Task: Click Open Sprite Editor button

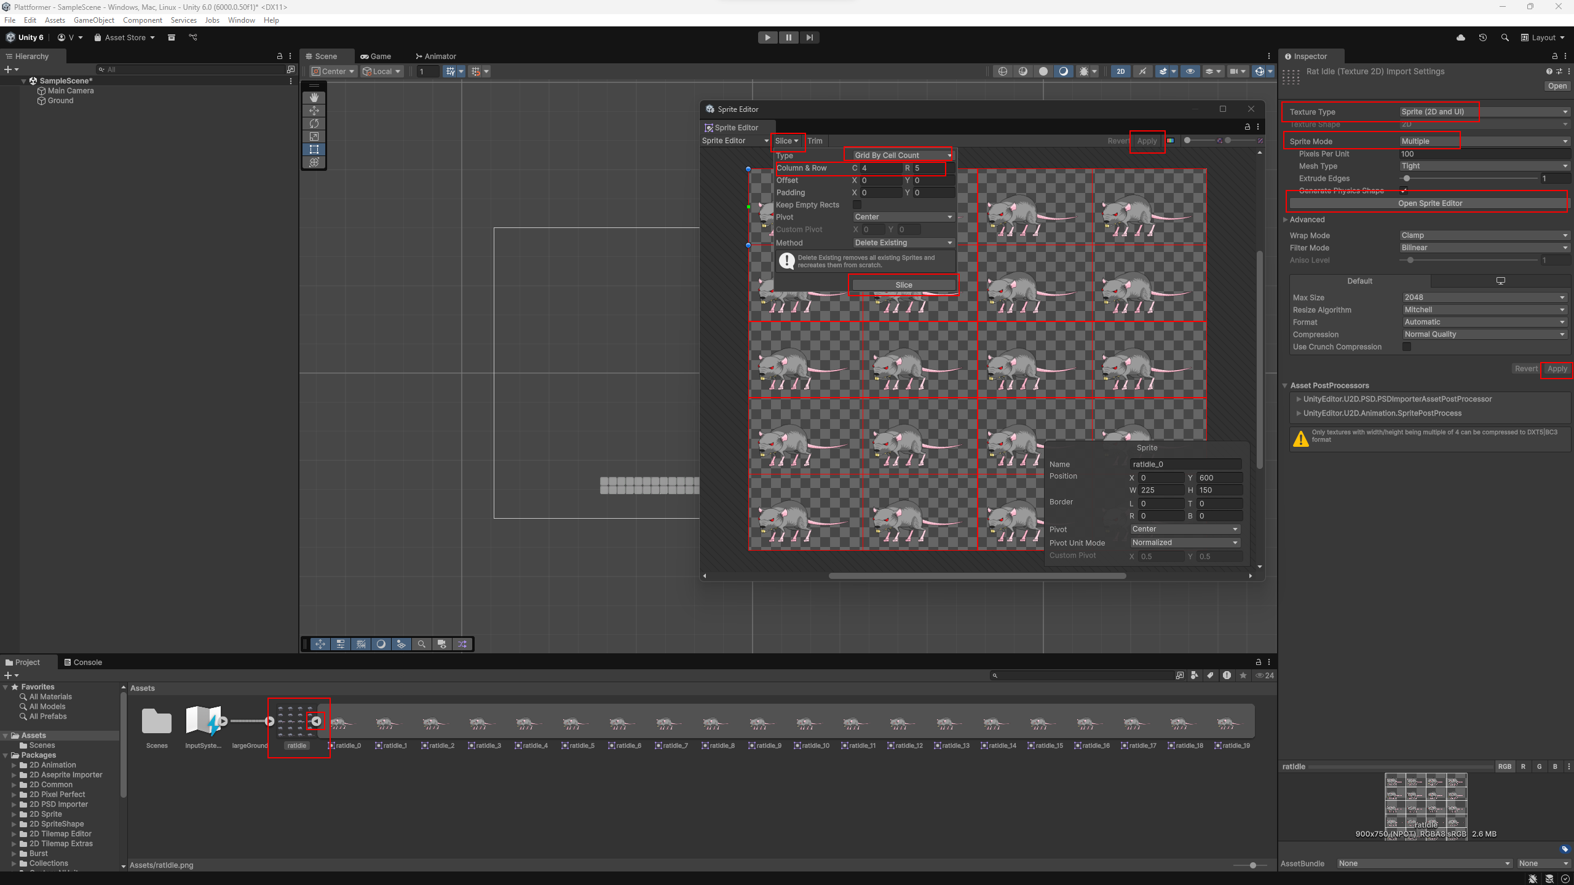Action: pyautogui.click(x=1430, y=203)
